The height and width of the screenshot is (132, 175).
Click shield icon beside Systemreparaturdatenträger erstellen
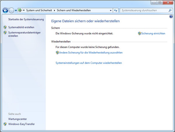click(x=5, y=32)
